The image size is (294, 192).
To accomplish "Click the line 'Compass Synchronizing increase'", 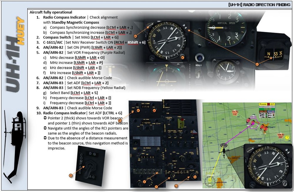I will coord(91,33).
